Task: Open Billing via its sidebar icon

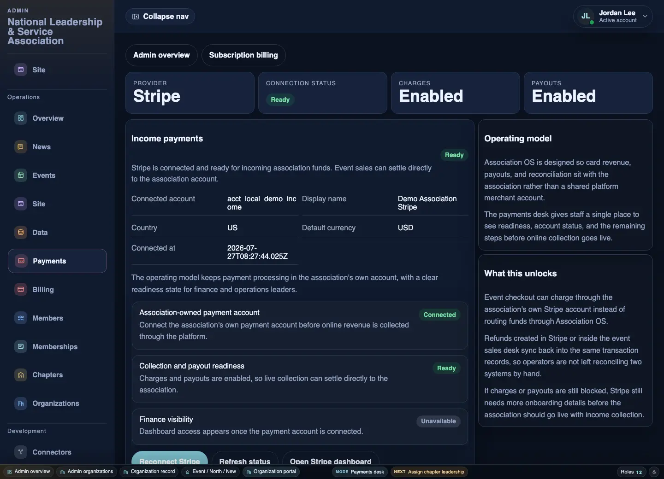Action: pos(21,290)
